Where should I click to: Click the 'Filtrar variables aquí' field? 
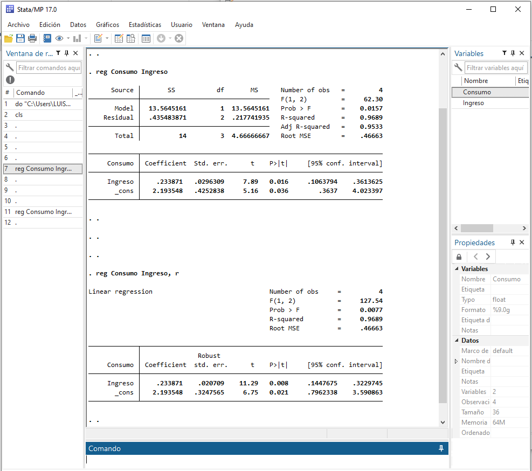pos(496,67)
